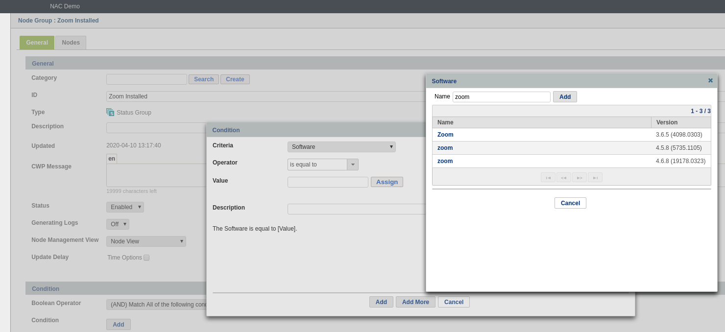Focus the software Name search field
The image size is (725, 332).
coord(501,97)
